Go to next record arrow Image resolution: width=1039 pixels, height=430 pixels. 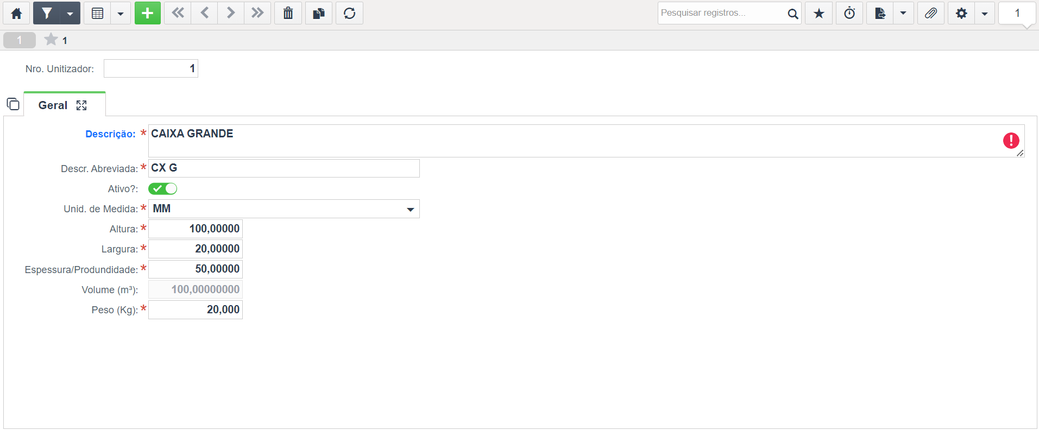231,13
